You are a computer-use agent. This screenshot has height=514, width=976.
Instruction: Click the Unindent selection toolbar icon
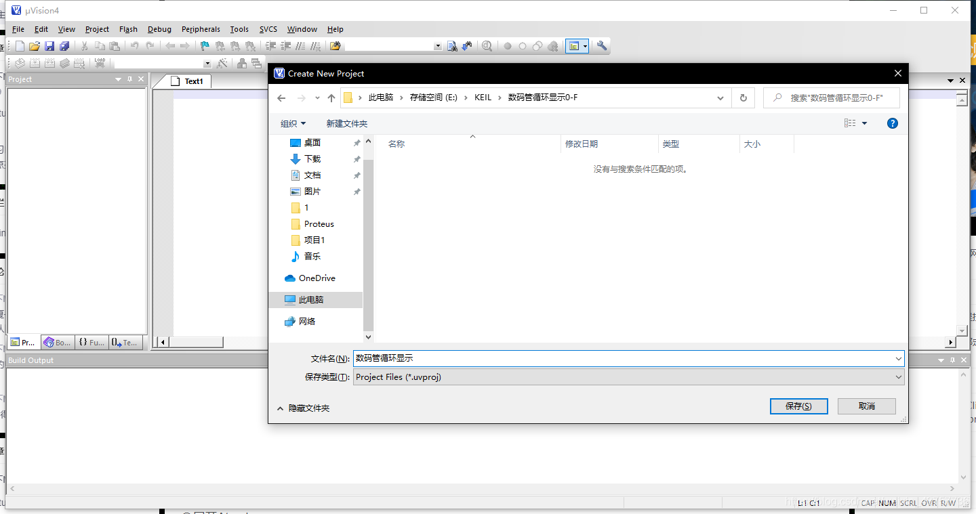click(285, 46)
